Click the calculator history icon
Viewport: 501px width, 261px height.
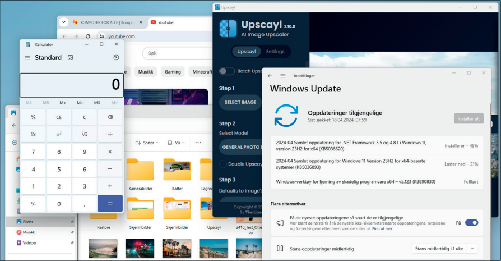pos(116,58)
